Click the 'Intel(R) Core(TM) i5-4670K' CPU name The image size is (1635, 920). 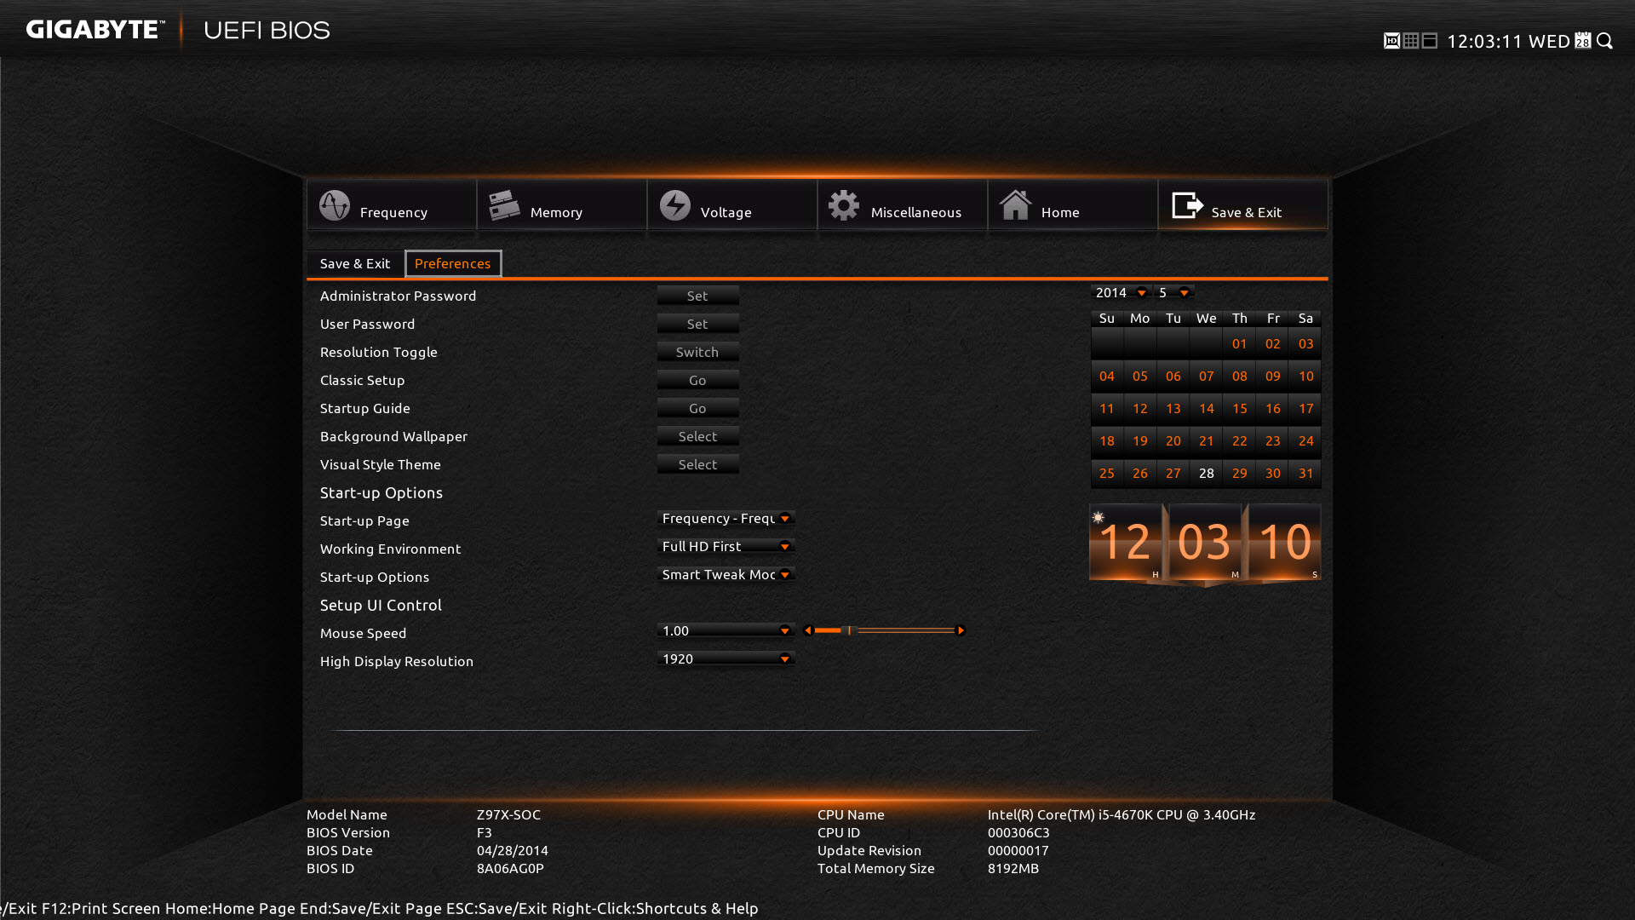coord(1122,815)
